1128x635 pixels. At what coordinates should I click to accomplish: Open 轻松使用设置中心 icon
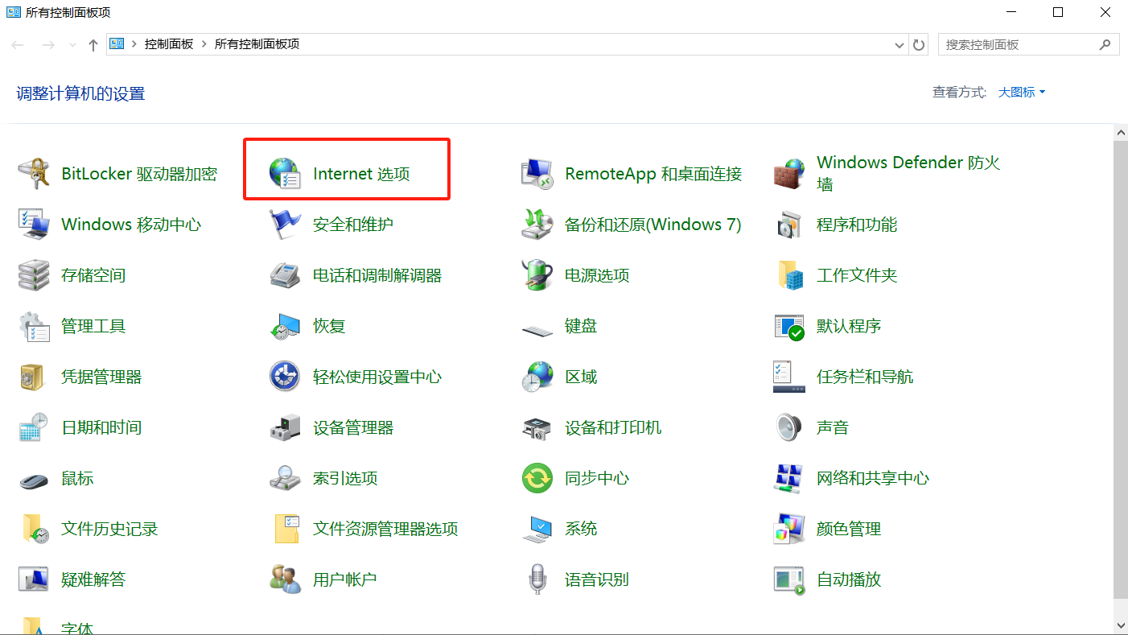(x=286, y=377)
